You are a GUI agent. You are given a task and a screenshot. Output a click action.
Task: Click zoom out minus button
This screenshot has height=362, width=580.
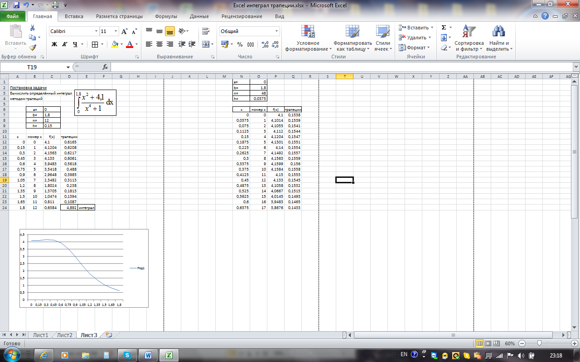tap(522, 343)
